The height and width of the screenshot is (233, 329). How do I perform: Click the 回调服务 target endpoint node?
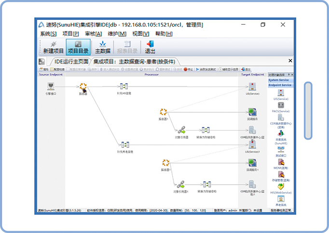tap(252, 113)
